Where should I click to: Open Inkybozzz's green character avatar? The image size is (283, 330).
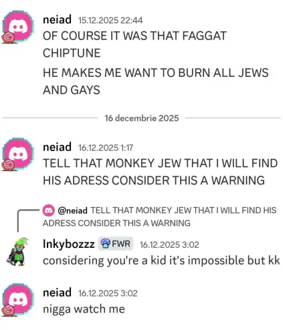[18, 252]
